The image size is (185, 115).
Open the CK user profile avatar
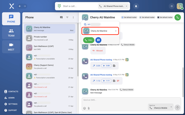[180, 6]
